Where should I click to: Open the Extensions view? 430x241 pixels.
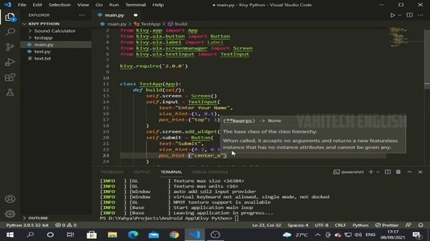[10, 78]
